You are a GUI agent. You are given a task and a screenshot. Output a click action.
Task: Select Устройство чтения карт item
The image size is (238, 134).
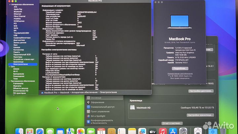[24, 60]
